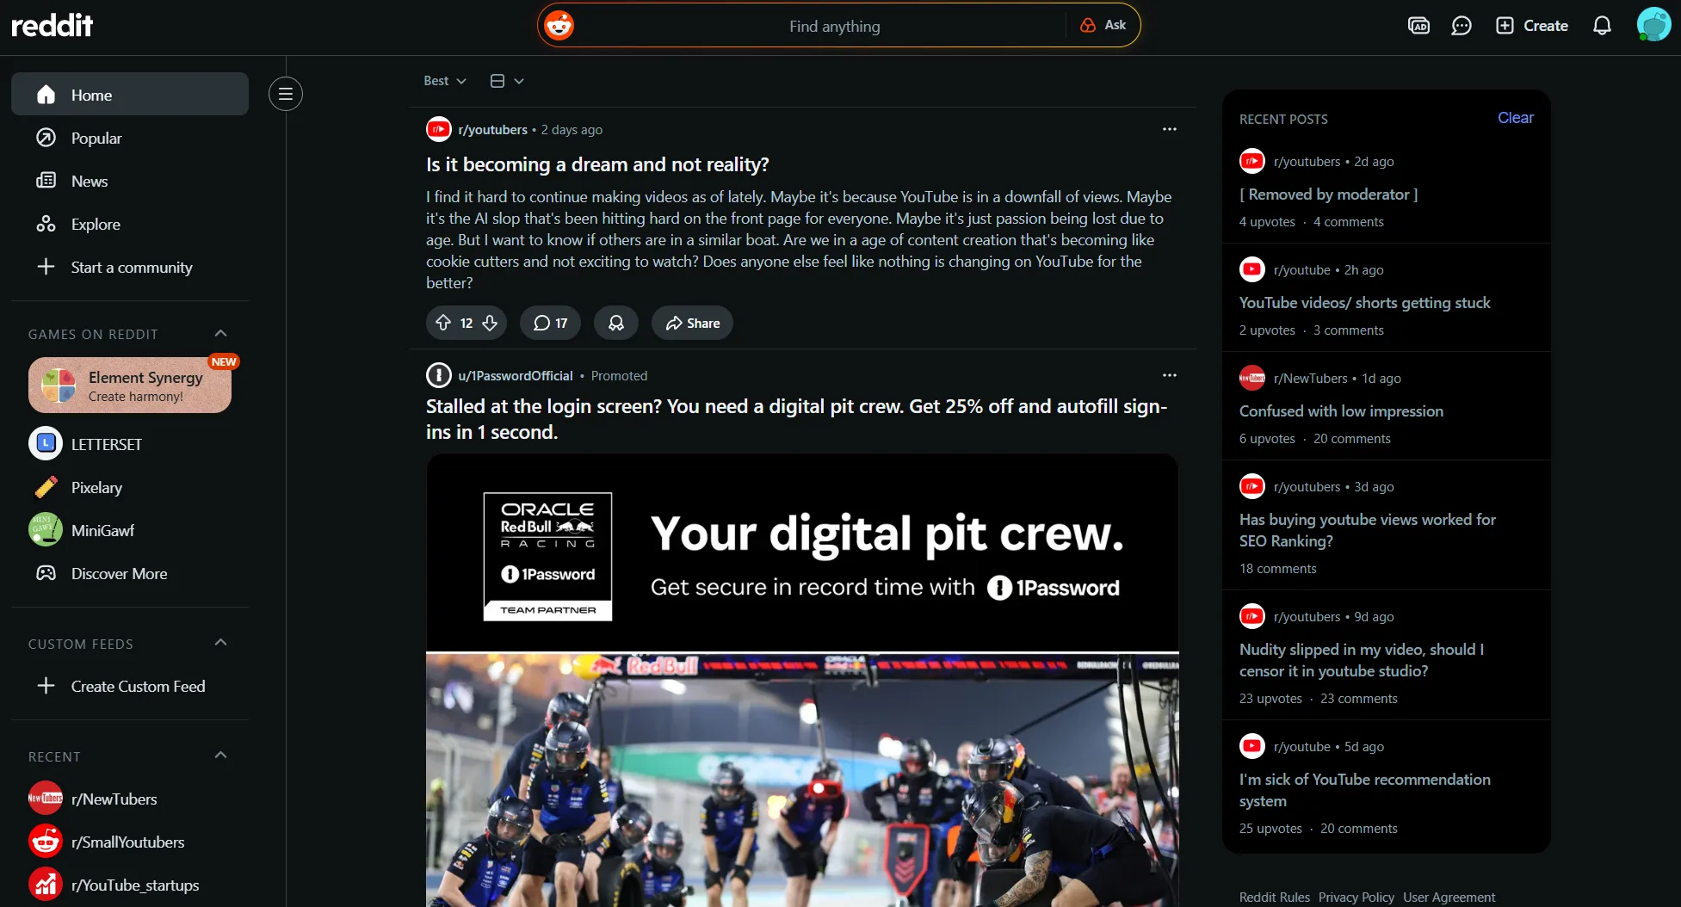
Task: Open recent post 'I'm sick of YouTube recommendation system'
Action: [1365, 790]
